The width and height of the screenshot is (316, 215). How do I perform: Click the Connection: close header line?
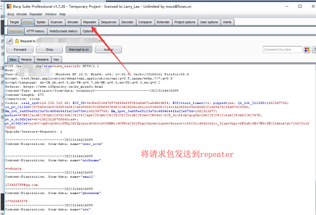[x=22, y=99]
